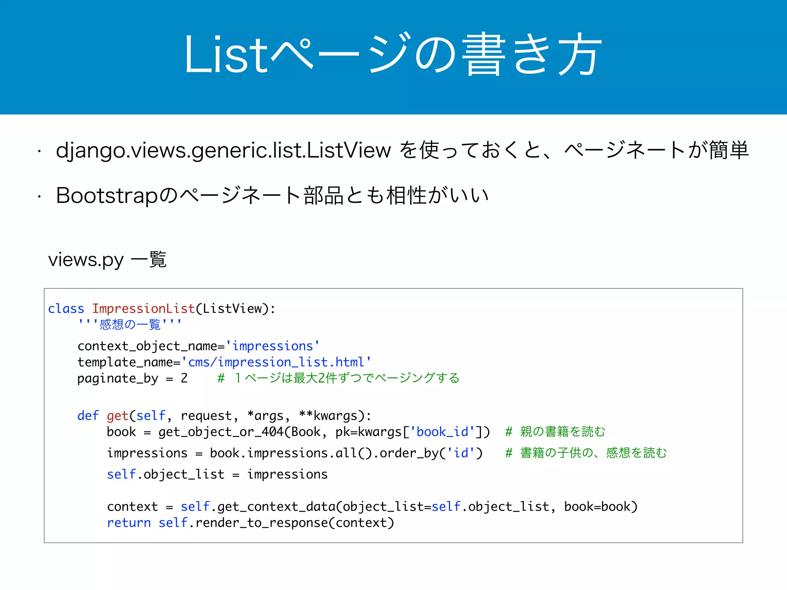
Task: Click the line context_object_name='impressions'
Action: (198, 346)
